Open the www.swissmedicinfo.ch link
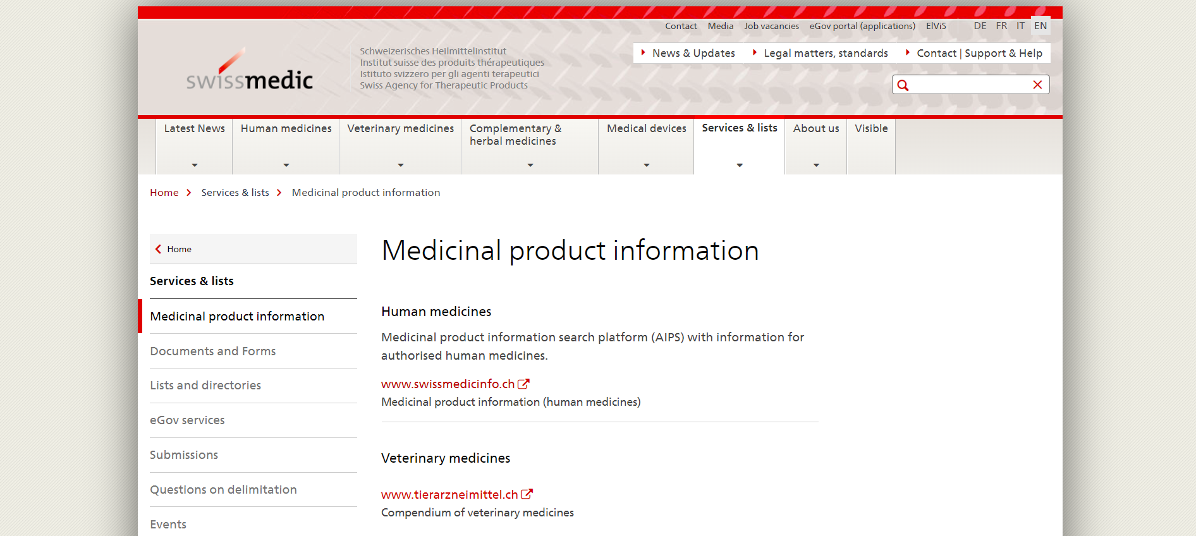 click(x=448, y=384)
